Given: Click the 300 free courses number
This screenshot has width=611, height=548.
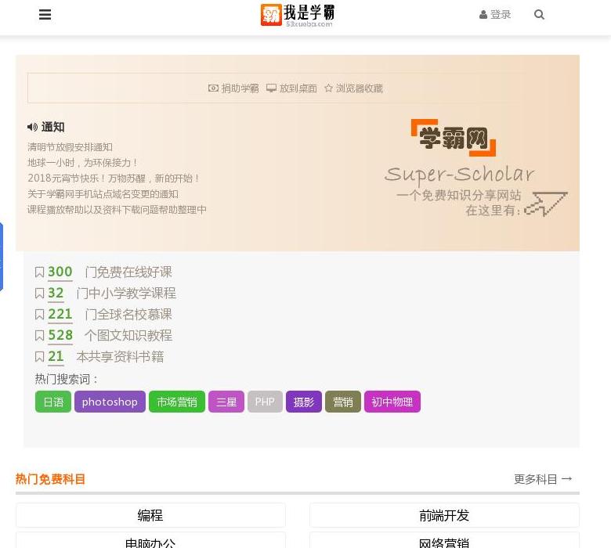Looking at the screenshot, I should 60,272.
